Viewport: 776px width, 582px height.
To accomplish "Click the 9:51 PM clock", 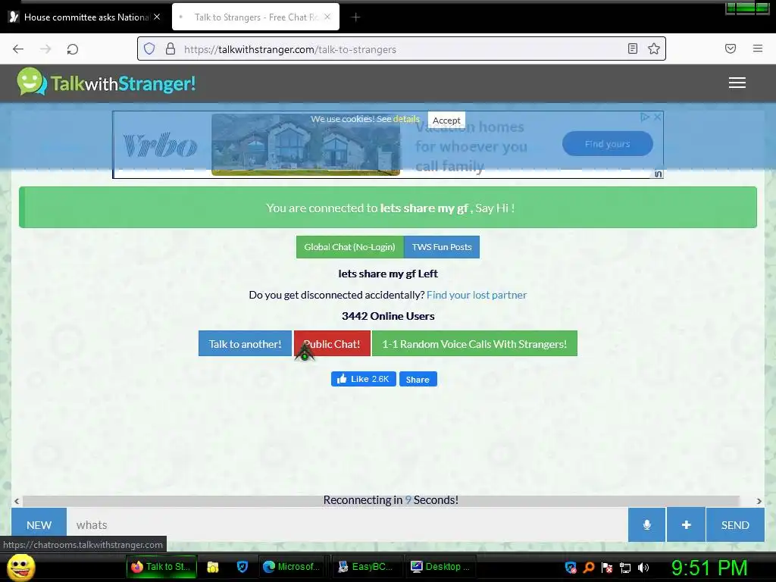I will [709, 568].
